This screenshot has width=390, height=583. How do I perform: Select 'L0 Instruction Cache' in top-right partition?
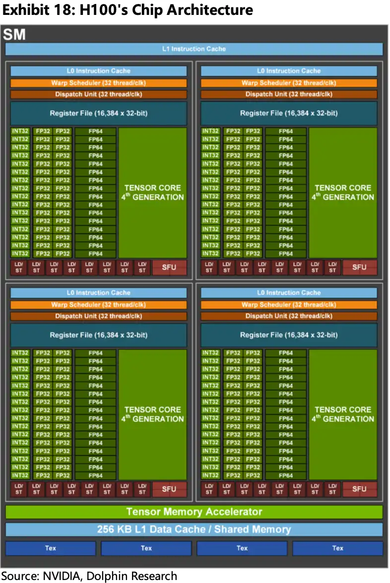[289, 71]
